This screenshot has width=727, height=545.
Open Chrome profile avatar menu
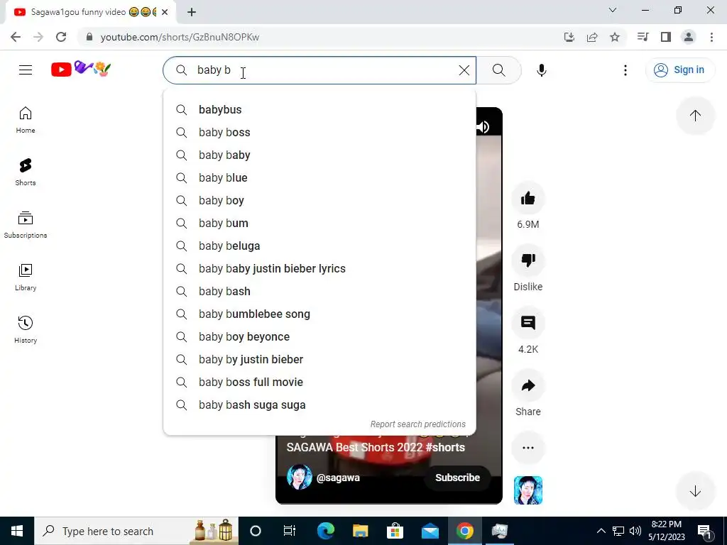(x=689, y=37)
